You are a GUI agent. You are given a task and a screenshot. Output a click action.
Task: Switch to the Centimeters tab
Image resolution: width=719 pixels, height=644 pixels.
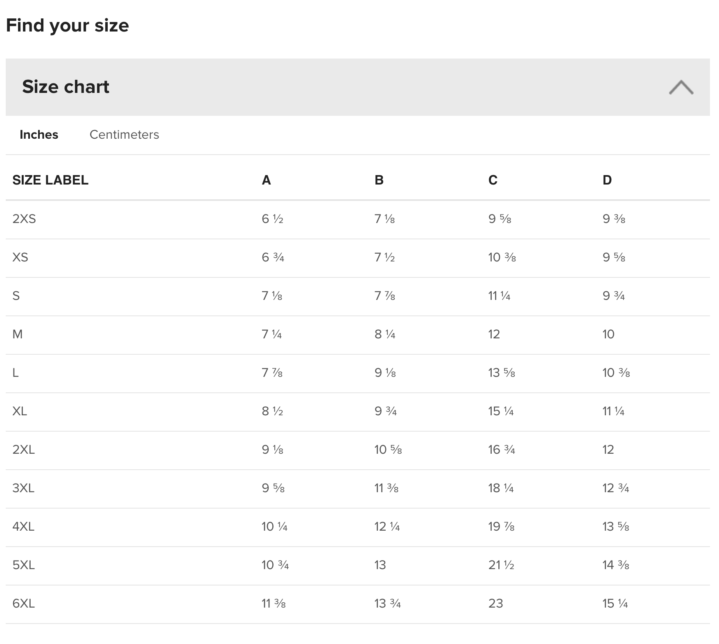124,135
